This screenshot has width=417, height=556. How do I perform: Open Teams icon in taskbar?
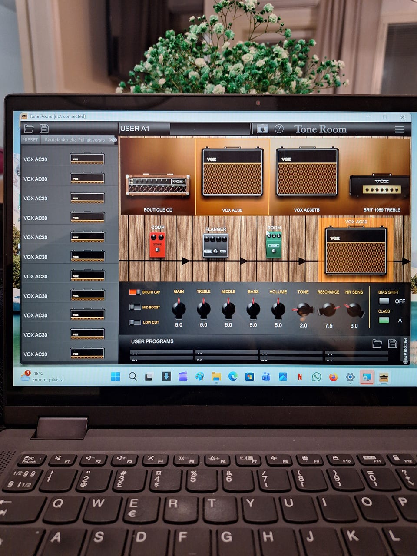click(266, 377)
